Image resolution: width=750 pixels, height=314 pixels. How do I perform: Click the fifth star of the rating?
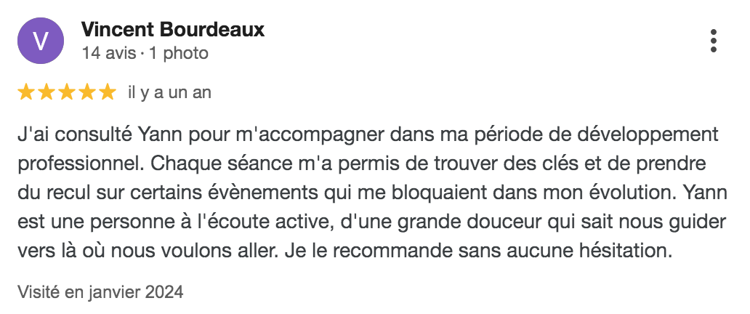point(107,92)
